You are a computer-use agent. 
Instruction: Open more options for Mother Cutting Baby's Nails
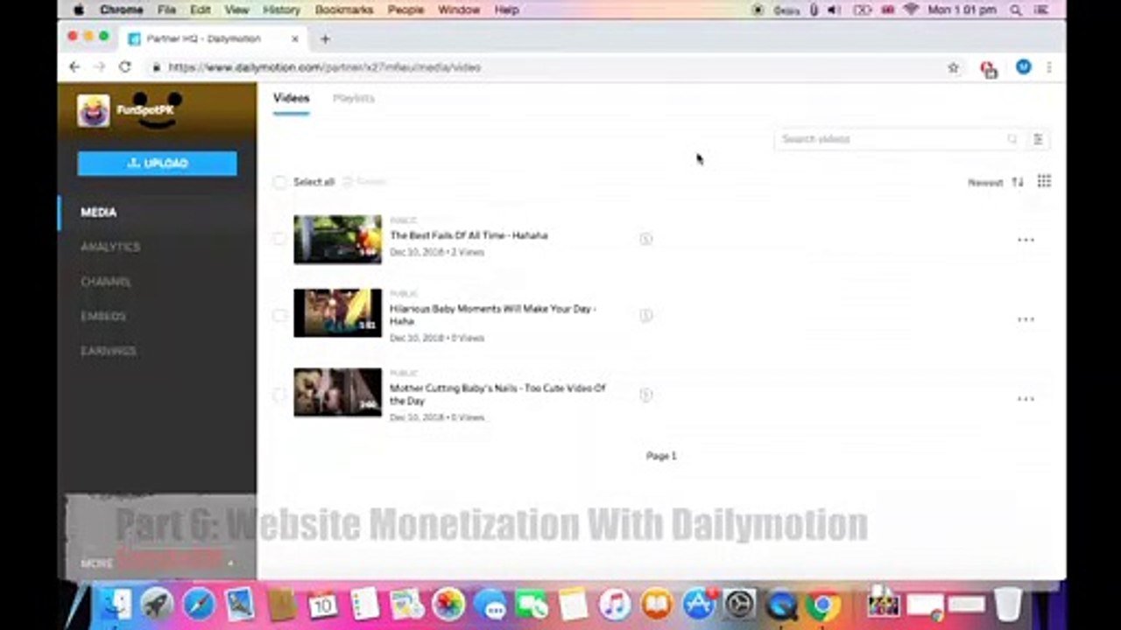coord(1026,399)
